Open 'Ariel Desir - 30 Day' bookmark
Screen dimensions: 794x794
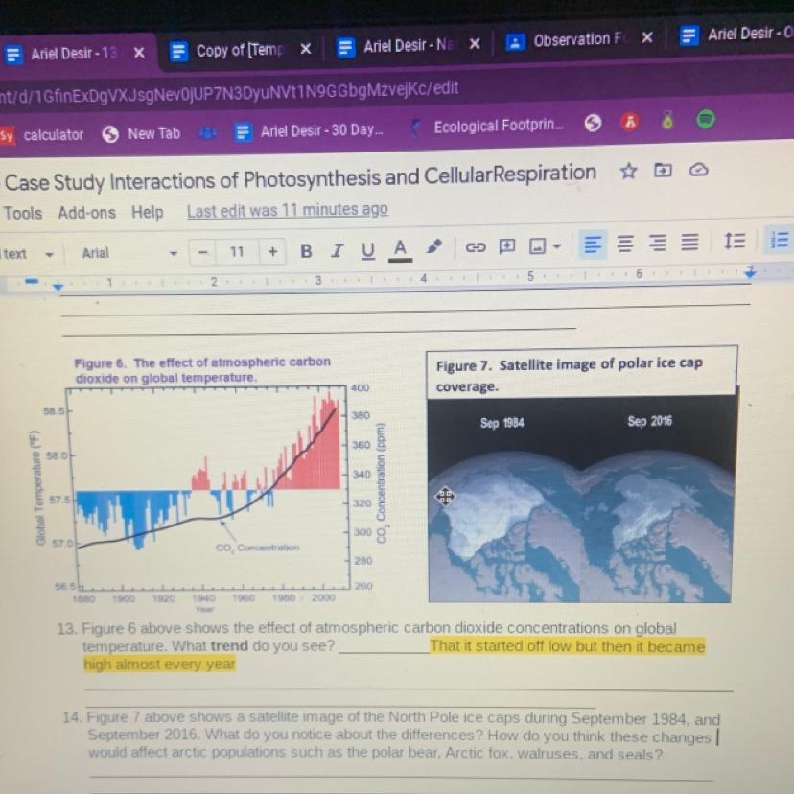(x=309, y=130)
